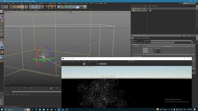Click the blue deformer icon
Screen dimensions: 198x111
tap(74, 7)
